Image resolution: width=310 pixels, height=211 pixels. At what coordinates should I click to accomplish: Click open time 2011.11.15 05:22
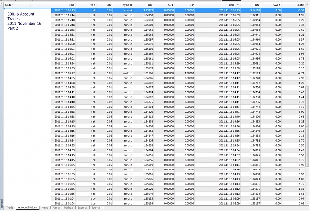(64, 73)
